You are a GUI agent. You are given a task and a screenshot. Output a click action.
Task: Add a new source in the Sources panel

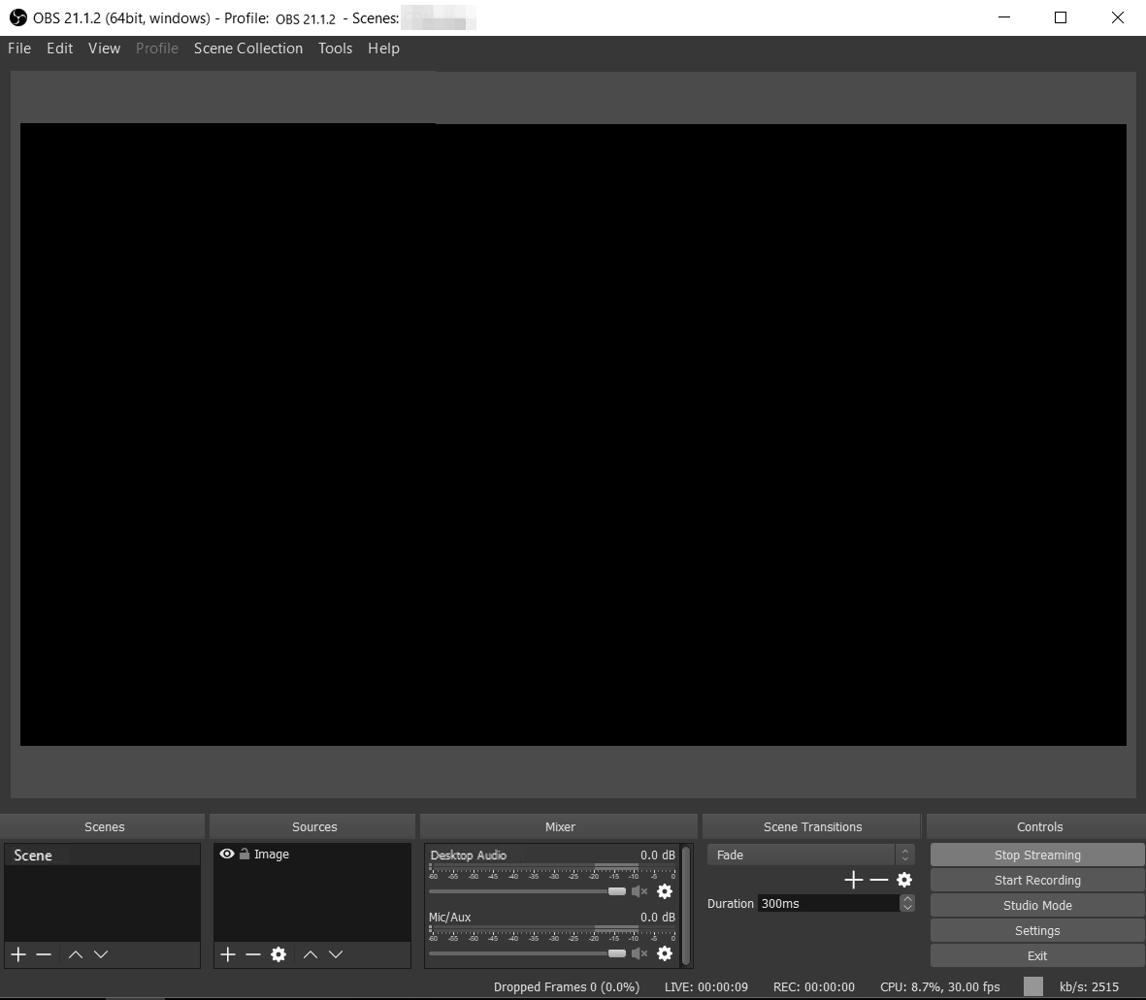[x=228, y=954]
